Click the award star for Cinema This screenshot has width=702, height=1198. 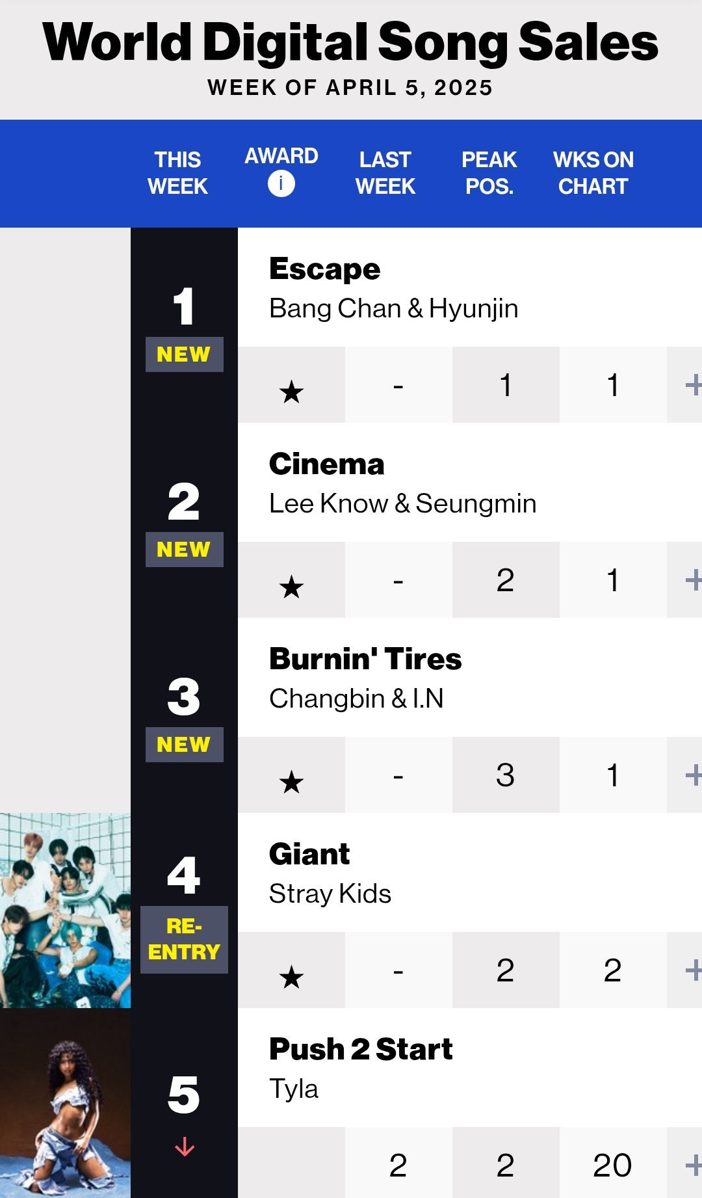tap(291, 587)
